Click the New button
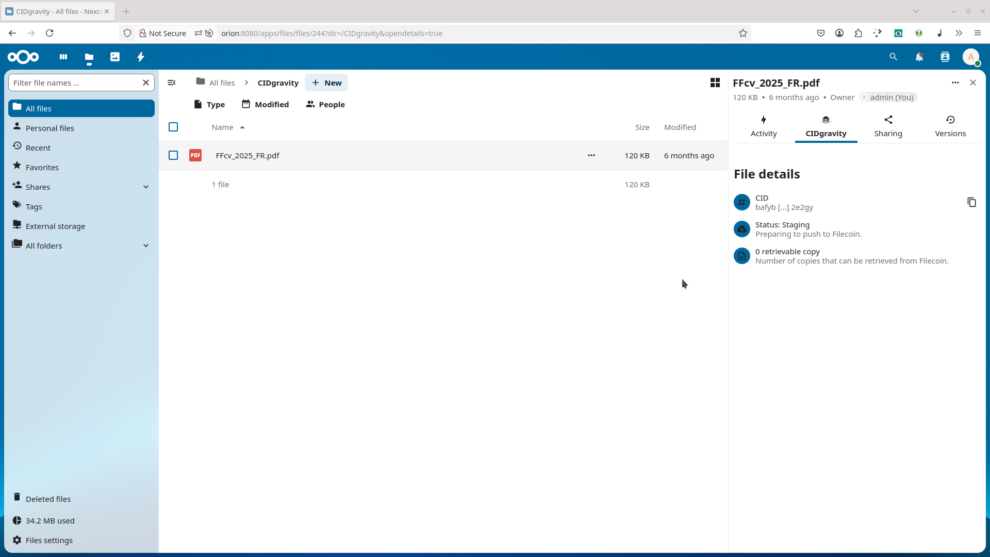 (326, 83)
